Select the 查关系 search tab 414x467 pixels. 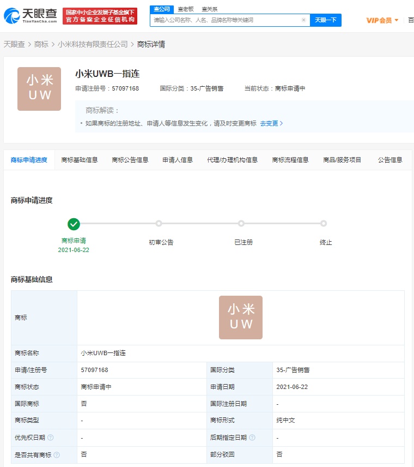coord(209,9)
